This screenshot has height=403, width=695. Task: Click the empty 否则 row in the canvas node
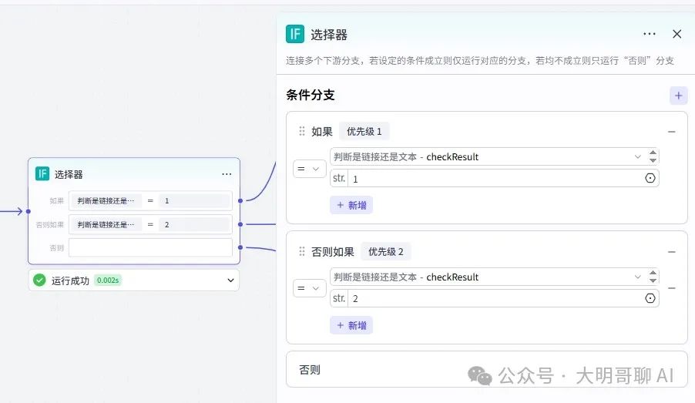click(151, 247)
